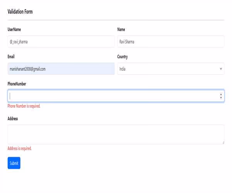The image size is (232, 193).
Task: Click the chevron arrow in Country select
Action: point(221,69)
